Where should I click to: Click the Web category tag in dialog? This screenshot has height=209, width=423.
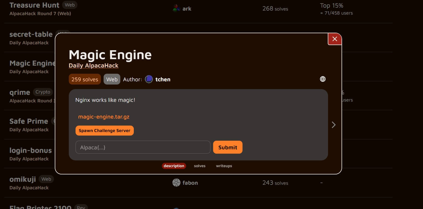tap(112, 79)
